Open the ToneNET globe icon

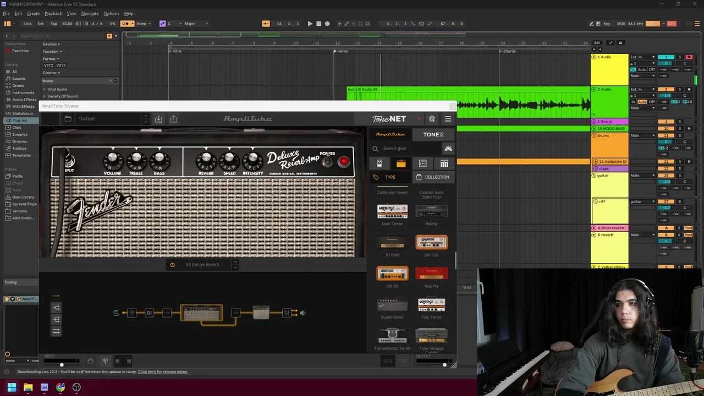432,119
